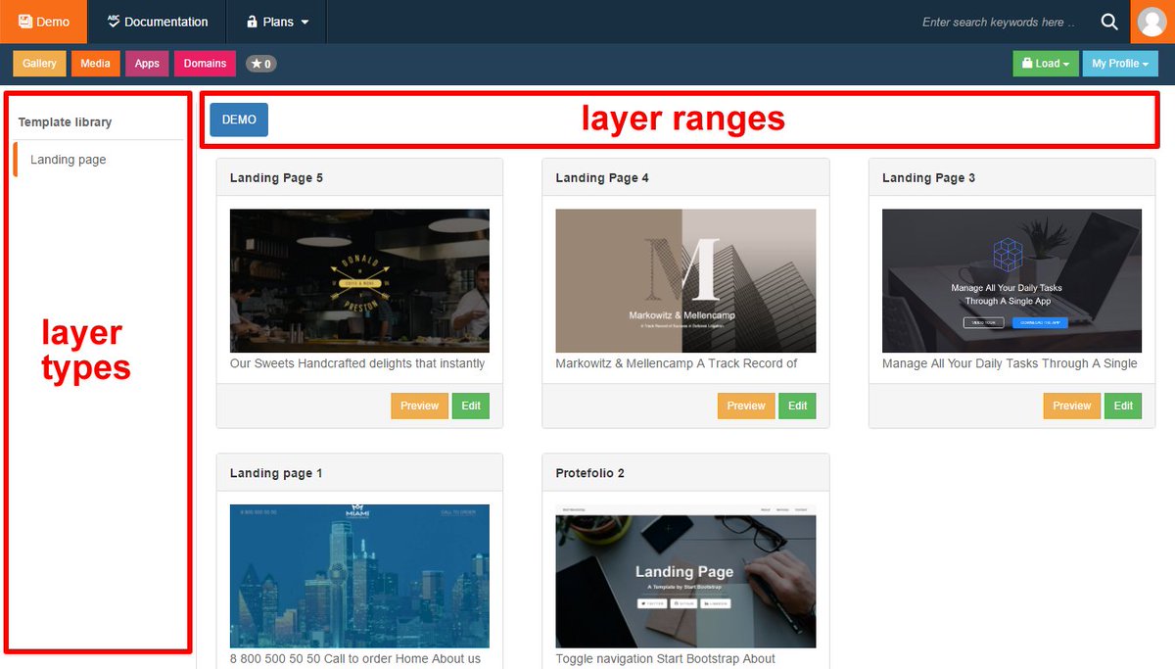The width and height of the screenshot is (1175, 669).
Task: Click the Landing Page 5 thumbnail
Action: click(359, 281)
